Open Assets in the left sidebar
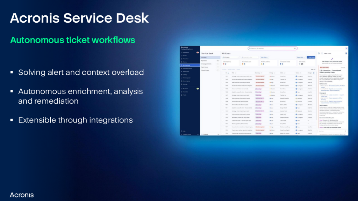Image resolution: width=358 pixels, height=201 pixels. pos(189,55)
